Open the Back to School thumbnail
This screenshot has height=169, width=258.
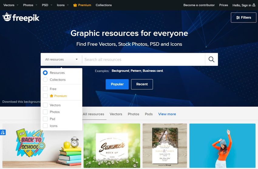[x=42, y=146]
